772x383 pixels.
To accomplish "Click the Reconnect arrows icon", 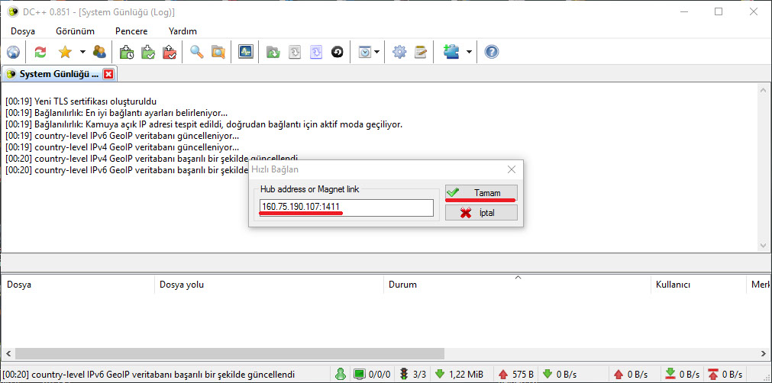I will [40, 52].
